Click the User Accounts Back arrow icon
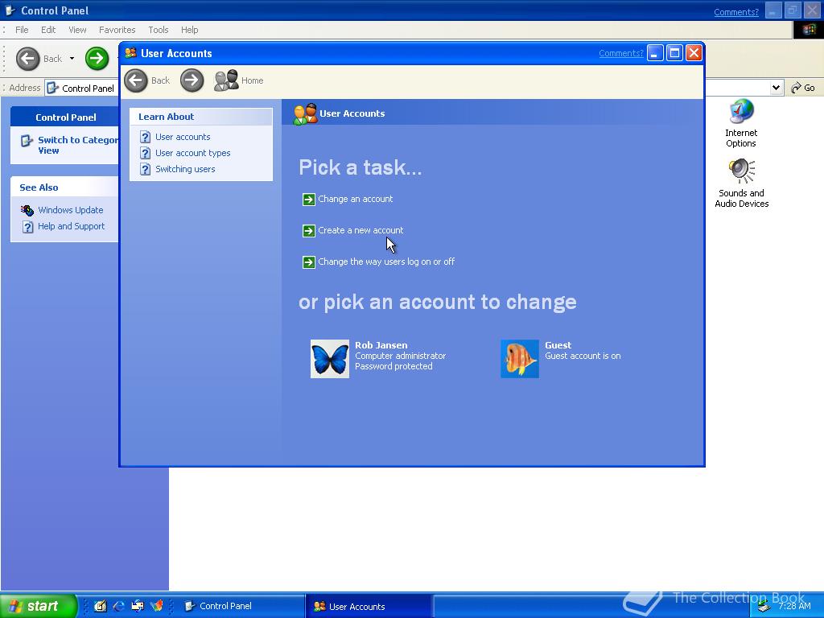 click(x=136, y=80)
